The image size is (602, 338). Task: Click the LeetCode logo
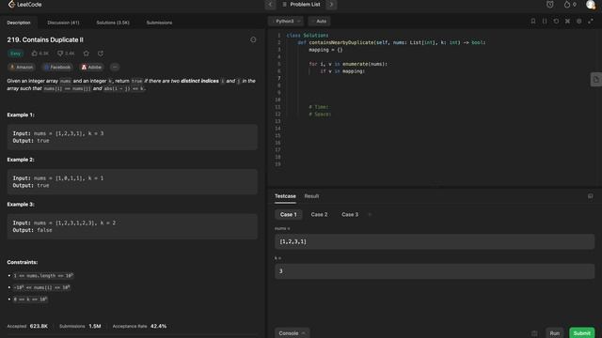click(x=25, y=5)
